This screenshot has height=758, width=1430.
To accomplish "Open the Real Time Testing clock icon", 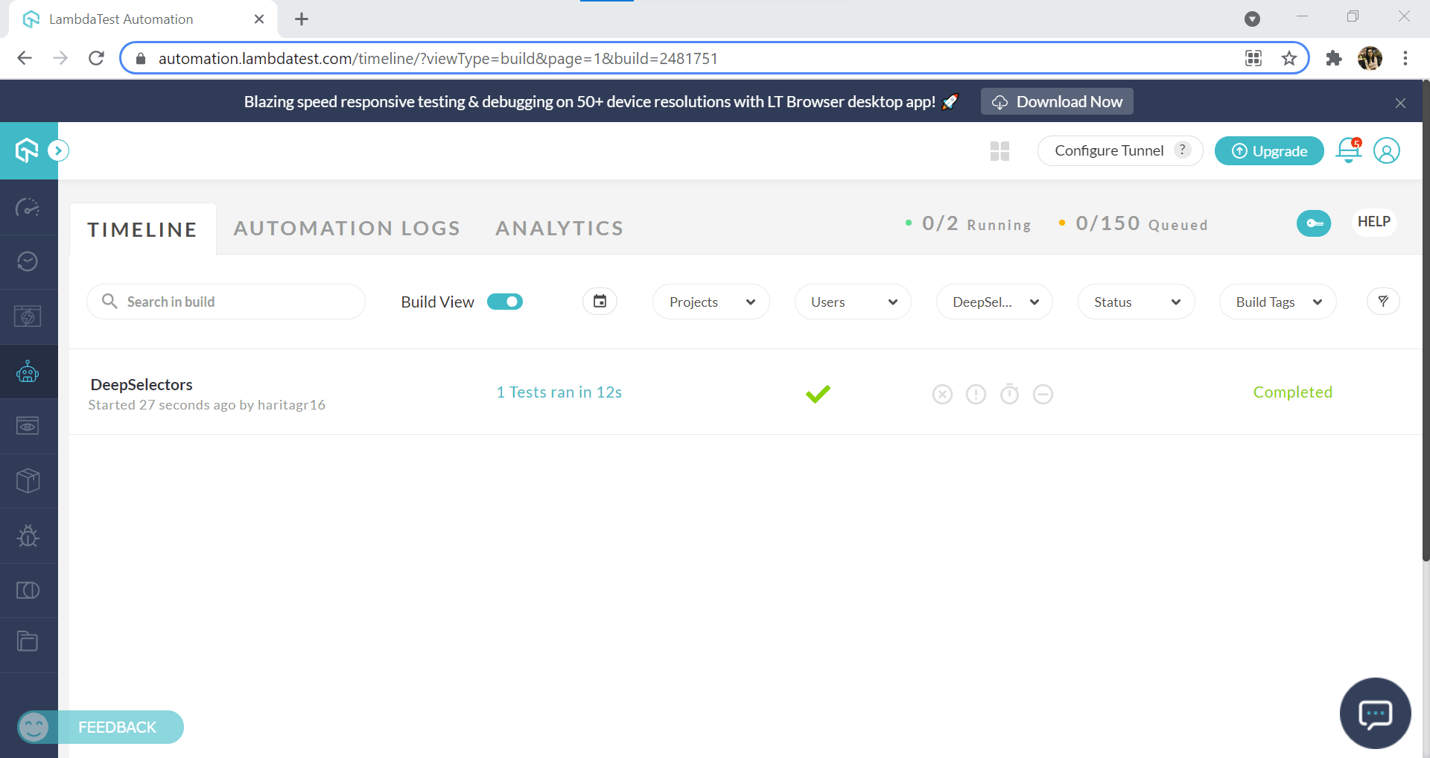I will point(28,261).
